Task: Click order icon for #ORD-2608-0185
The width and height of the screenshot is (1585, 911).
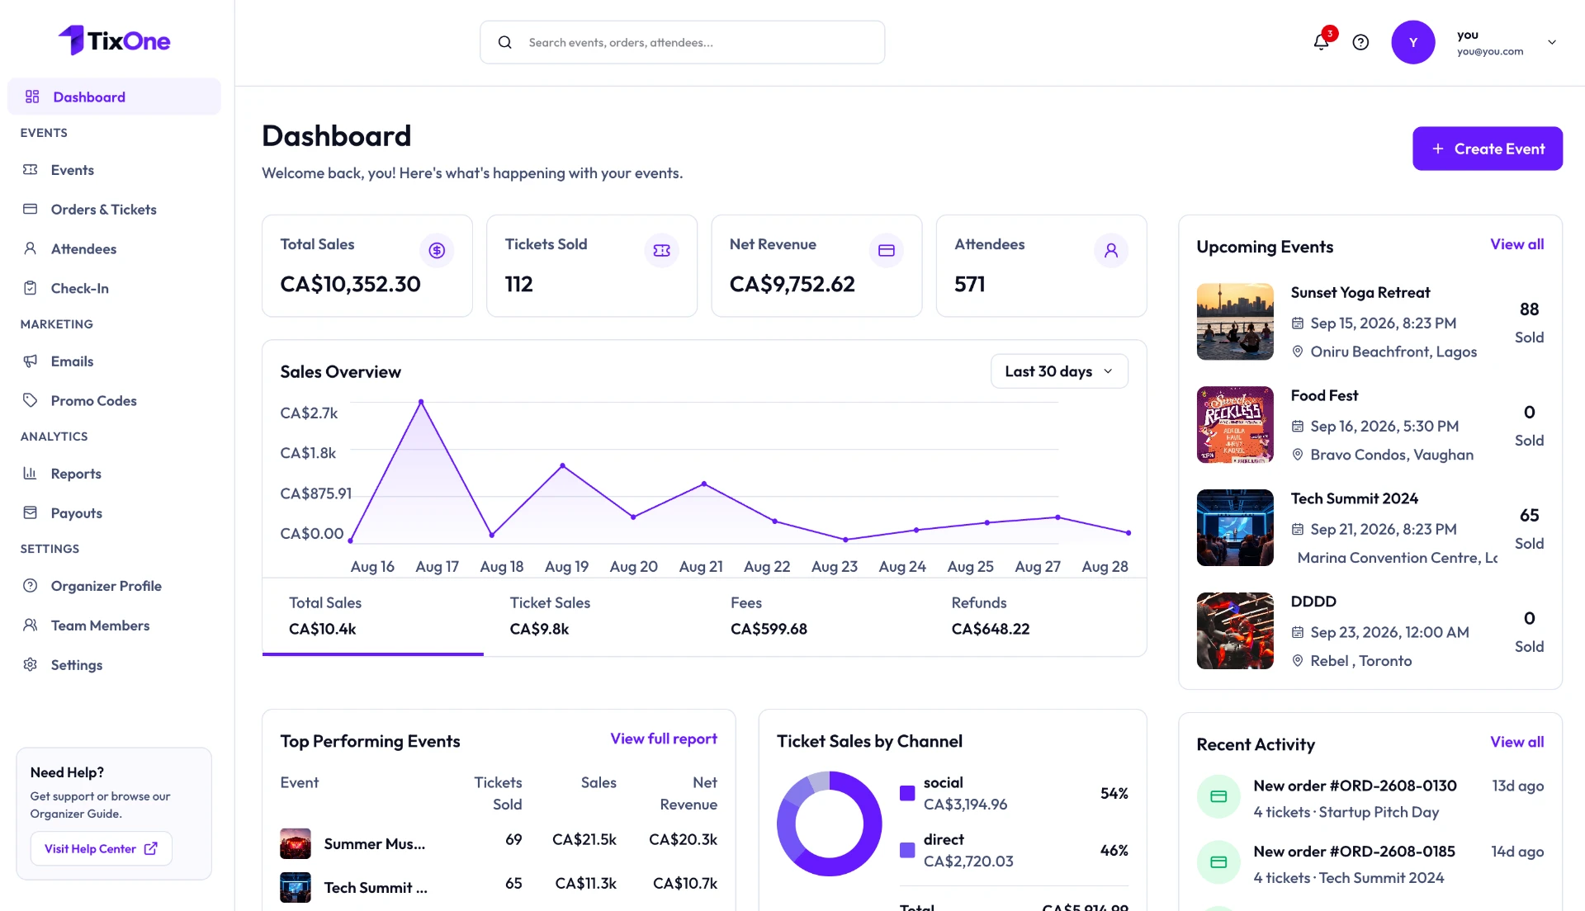Action: click(x=1218, y=862)
